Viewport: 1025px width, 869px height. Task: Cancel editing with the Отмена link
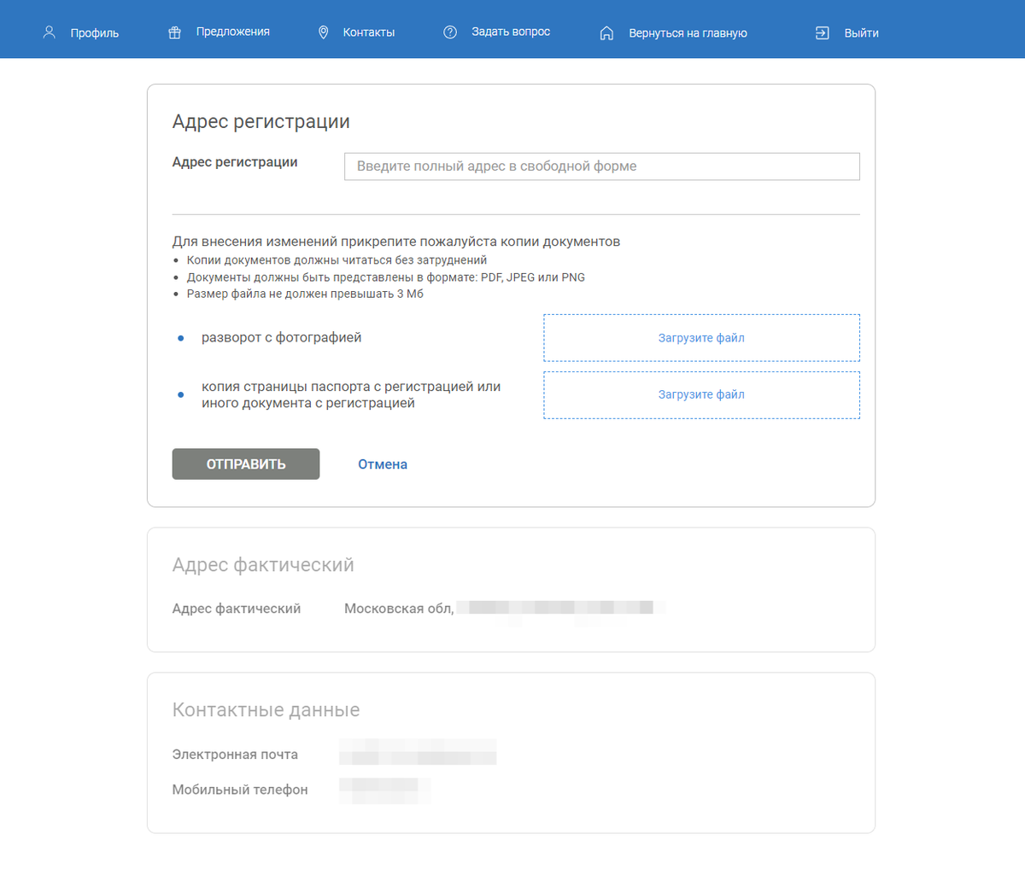pos(383,464)
